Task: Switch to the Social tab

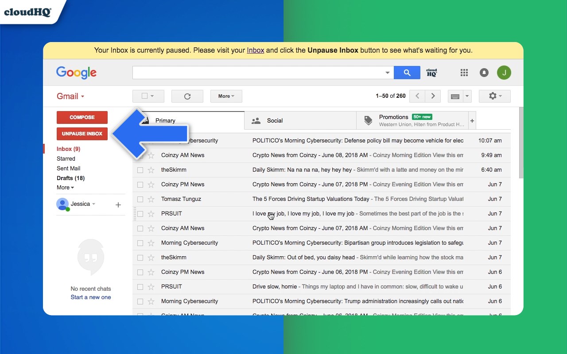Action: pos(300,120)
